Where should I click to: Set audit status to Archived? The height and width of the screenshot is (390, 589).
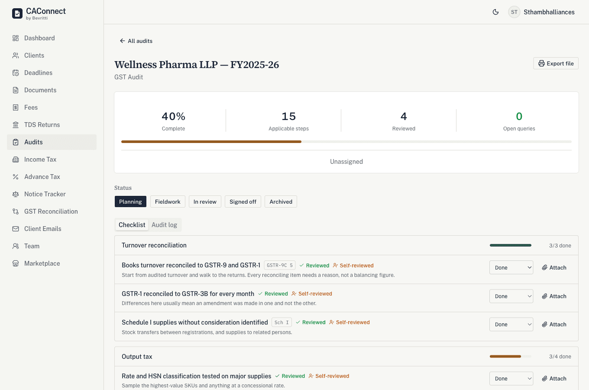pos(281,201)
